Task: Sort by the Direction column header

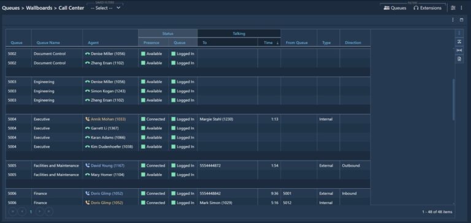Action: (353, 43)
